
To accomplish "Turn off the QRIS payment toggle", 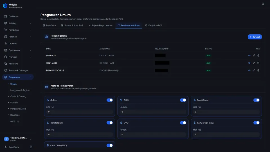I will [183, 100].
